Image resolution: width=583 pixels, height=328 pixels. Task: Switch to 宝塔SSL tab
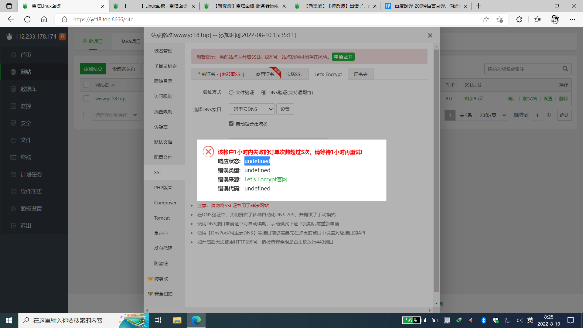click(294, 74)
